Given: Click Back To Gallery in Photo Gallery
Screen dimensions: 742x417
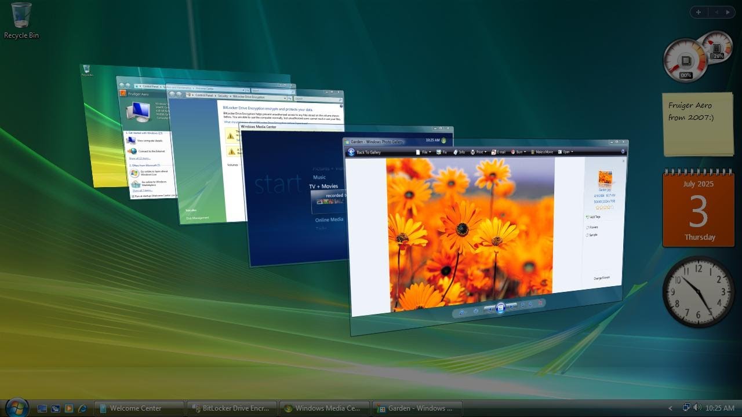Looking at the screenshot, I should [364, 152].
